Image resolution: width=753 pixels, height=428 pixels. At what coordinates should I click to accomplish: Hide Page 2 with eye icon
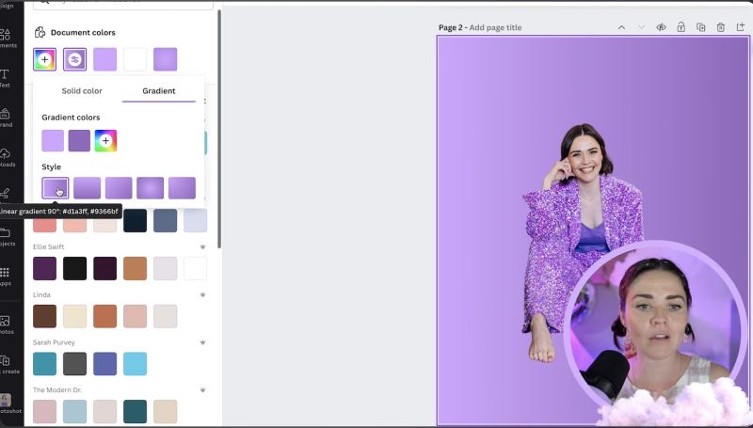coord(661,27)
